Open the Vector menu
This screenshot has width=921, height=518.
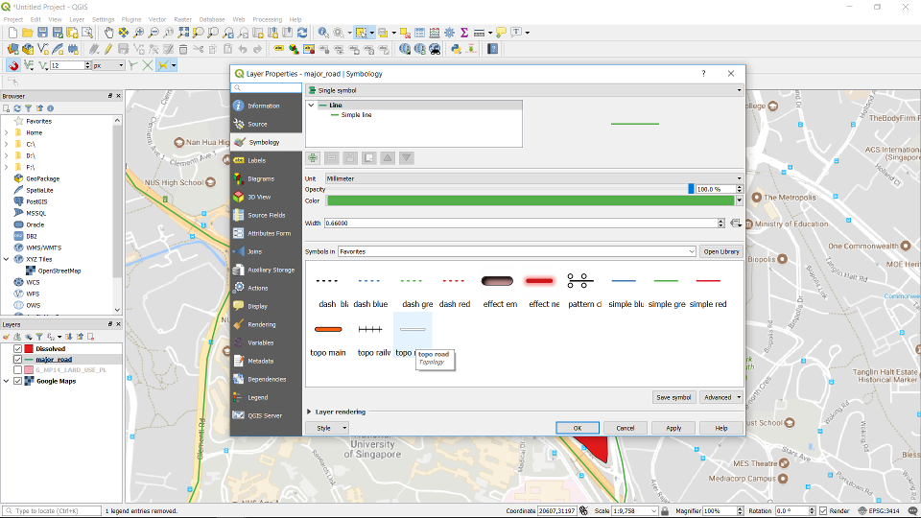coord(156,19)
